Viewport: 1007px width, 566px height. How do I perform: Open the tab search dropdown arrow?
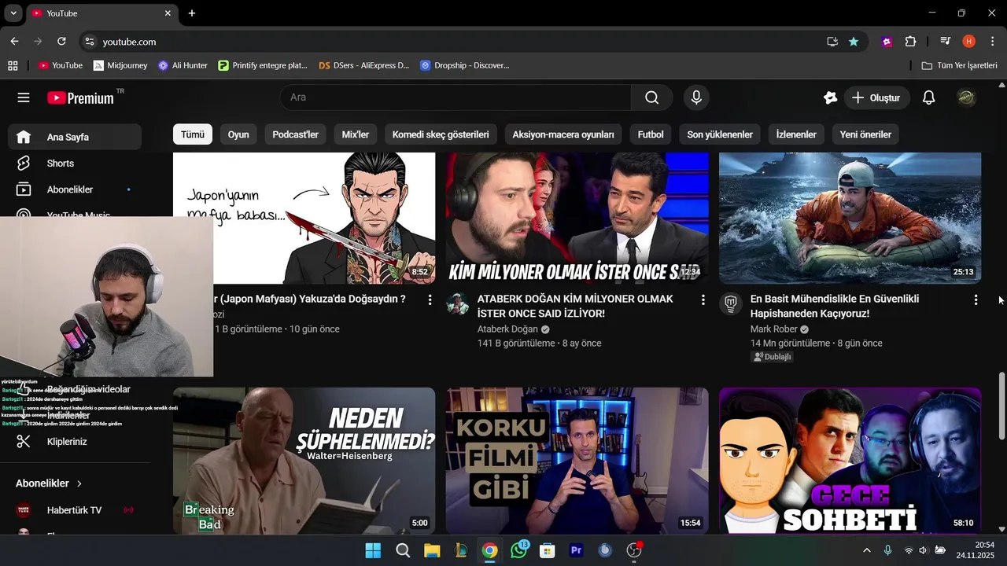tap(13, 13)
